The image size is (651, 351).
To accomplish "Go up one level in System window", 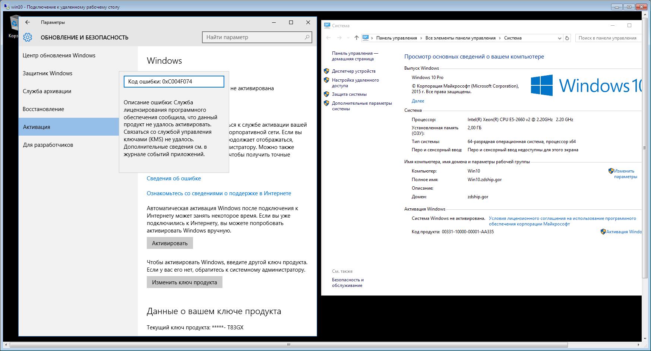I will tap(357, 38).
